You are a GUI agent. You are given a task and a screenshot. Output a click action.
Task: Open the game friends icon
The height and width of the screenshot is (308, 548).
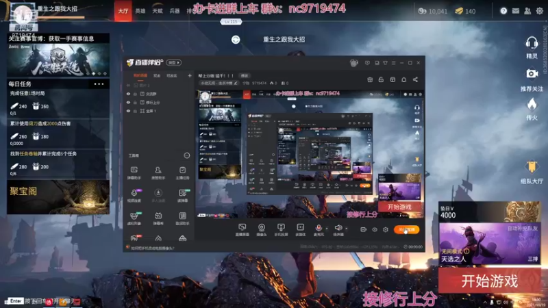click(x=527, y=11)
